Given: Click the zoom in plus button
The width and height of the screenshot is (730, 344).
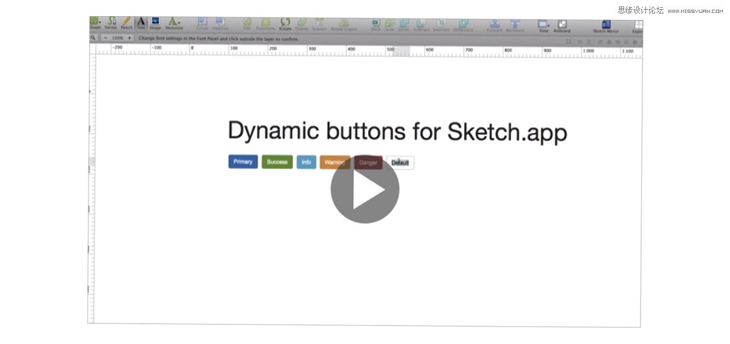Looking at the screenshot, I should (129, 38).
